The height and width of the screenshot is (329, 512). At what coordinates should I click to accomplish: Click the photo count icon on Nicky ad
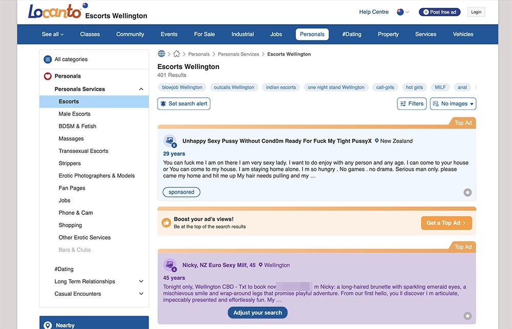coord(169,265)
